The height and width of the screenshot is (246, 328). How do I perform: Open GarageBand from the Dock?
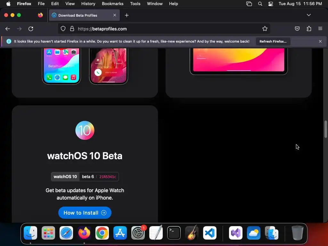[x=192, y=233]
